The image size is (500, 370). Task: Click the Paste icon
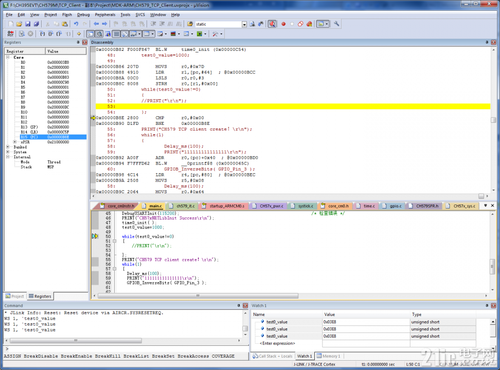click(65, 24)
